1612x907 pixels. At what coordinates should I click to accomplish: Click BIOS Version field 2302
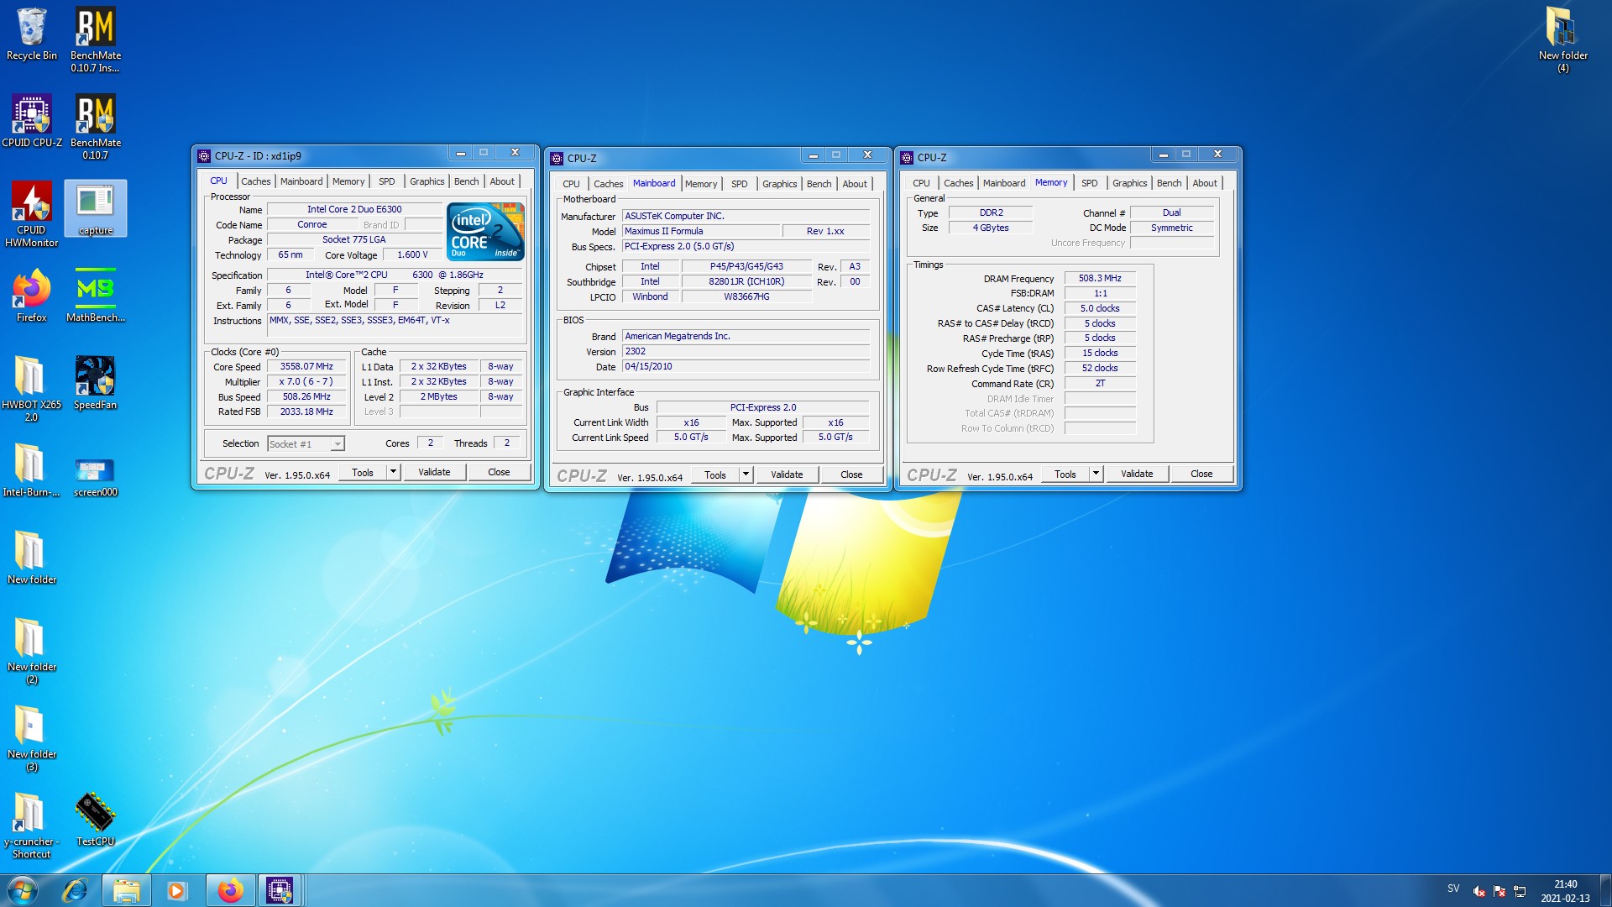pos(746,352)
